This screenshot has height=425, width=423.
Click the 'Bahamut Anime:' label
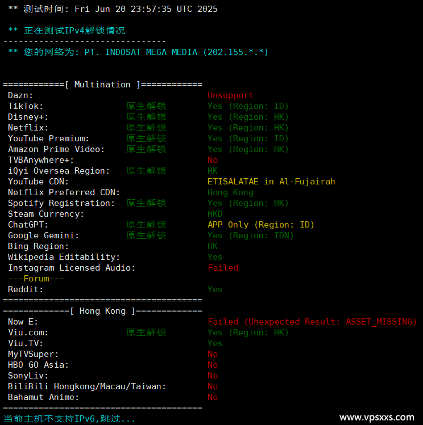43,397
